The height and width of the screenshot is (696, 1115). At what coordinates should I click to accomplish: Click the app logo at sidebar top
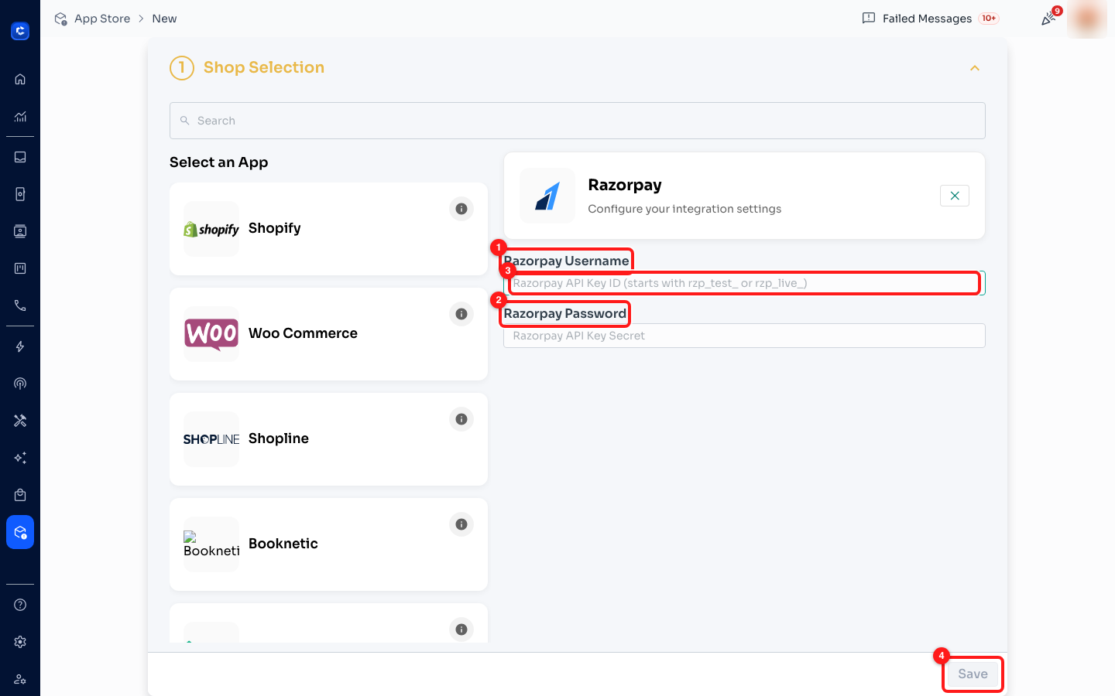coord(20,31)
